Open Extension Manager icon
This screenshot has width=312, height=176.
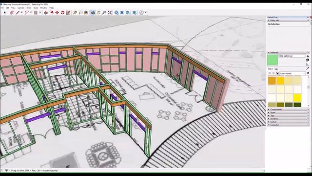[x=135, y=13]
